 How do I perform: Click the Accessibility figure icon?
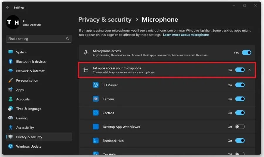click(11, 127)
